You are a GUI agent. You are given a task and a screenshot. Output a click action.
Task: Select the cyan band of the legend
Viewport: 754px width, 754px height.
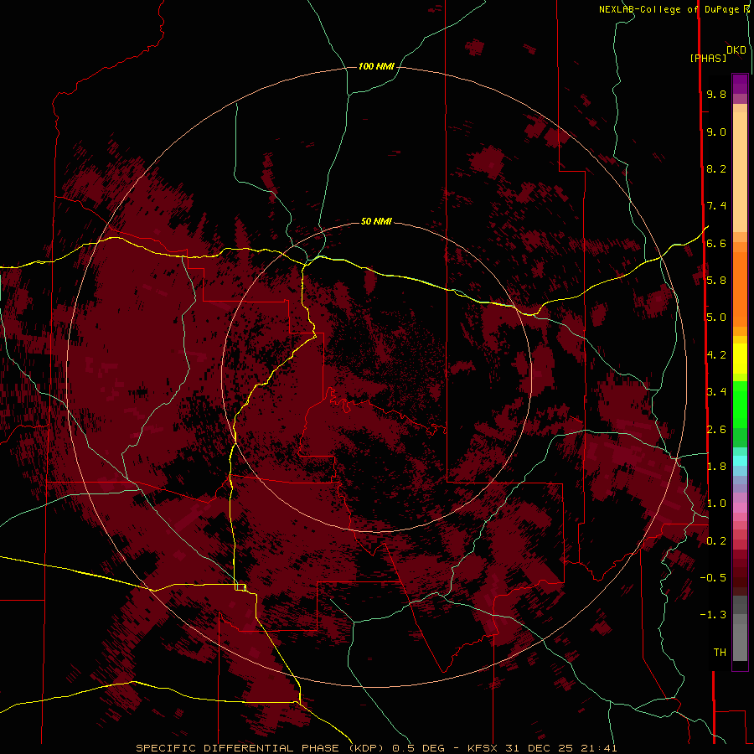coord(740,461)
